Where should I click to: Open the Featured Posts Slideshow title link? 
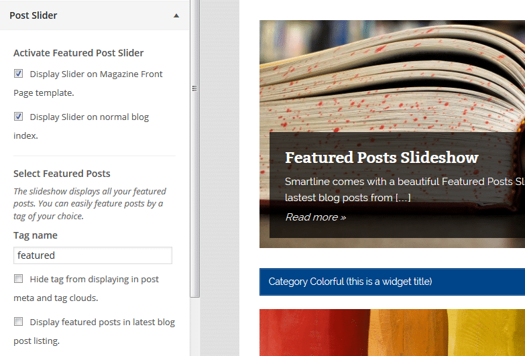(382, 158)
